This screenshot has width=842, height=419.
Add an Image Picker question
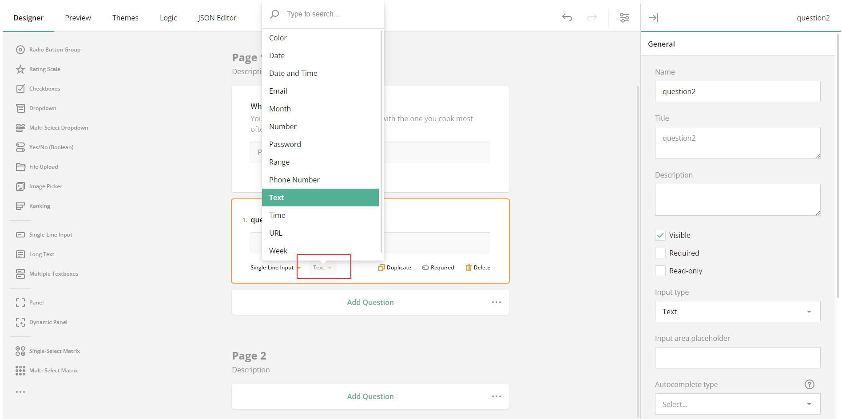(x=45, y=186)
